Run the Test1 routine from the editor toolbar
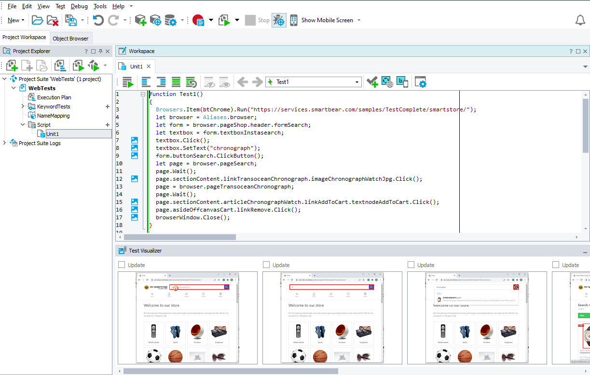This screenshot has width=590, height=375. pos(127,81)
